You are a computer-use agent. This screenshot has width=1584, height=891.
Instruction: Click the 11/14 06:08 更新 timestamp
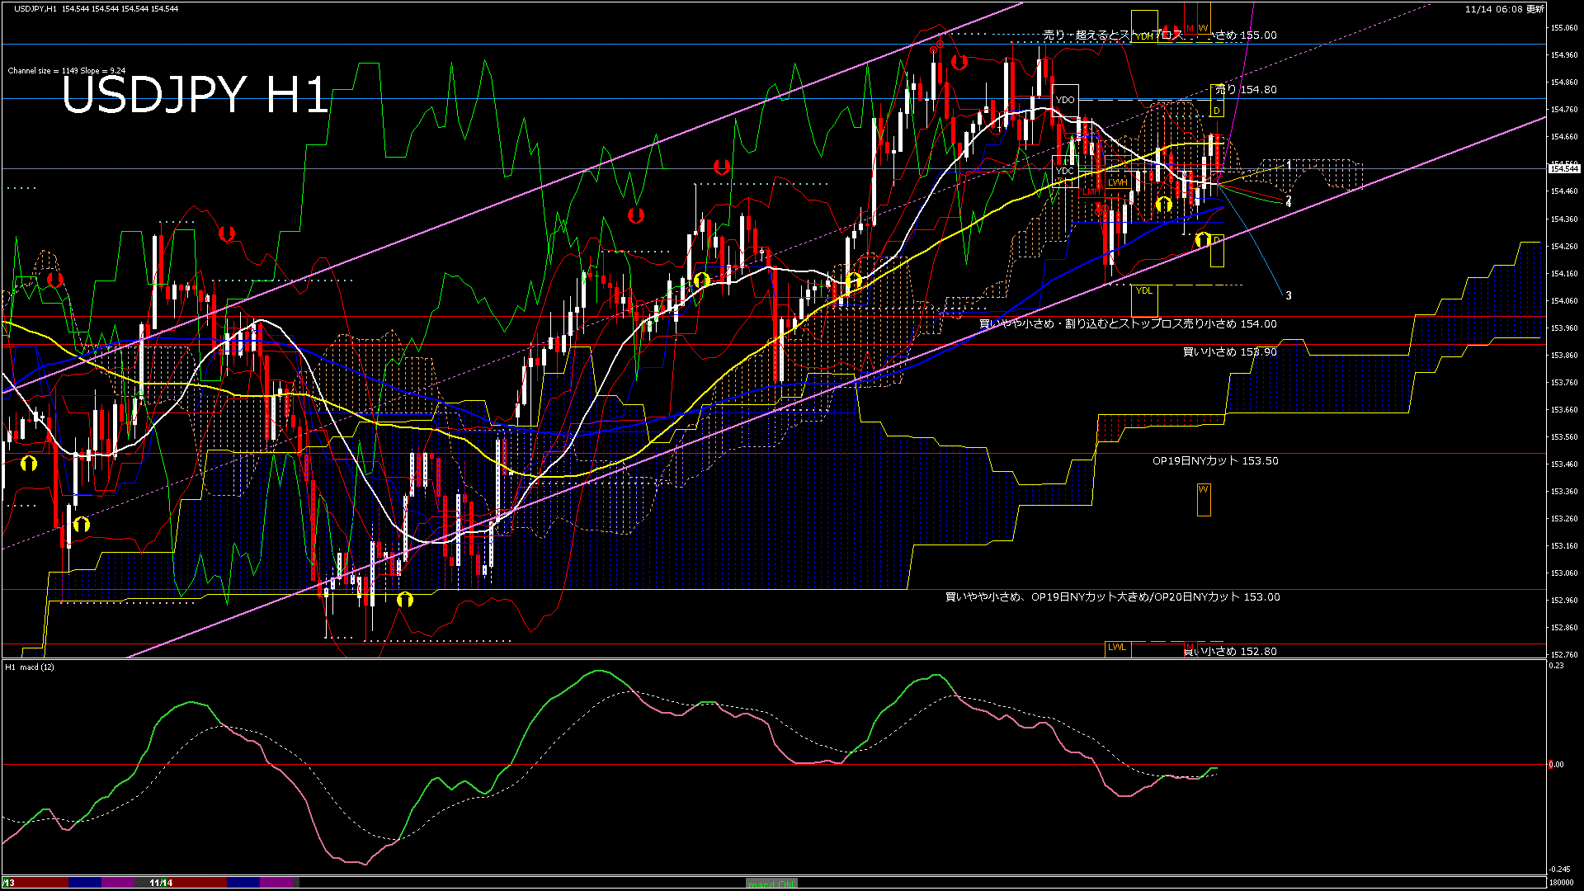1504,9
